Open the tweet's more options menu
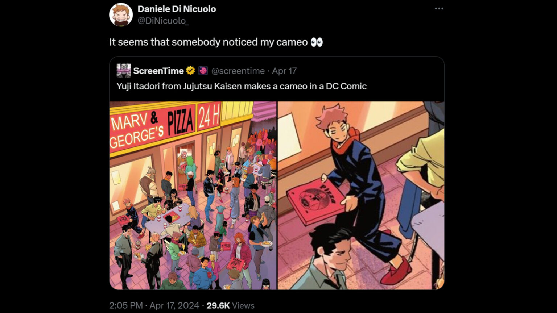Image resolution: width=557 pixels, height=313 pixels. click(x=439, y=8)
